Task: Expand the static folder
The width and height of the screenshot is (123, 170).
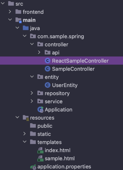Action: [25, 134]
